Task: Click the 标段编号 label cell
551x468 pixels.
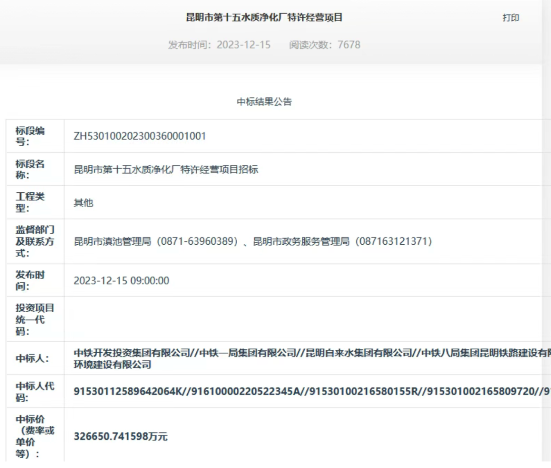Action: pos(34,136)
